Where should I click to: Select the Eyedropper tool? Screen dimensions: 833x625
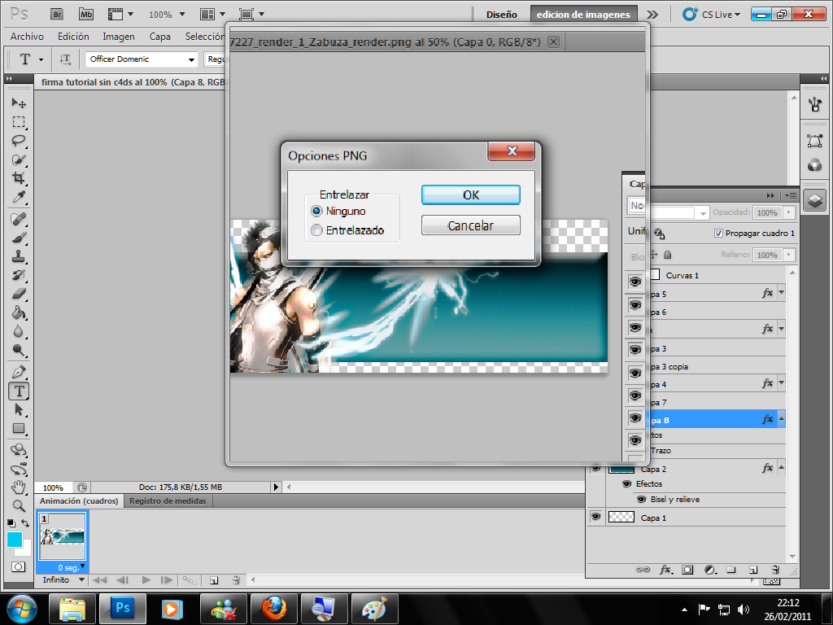(19, 197)
